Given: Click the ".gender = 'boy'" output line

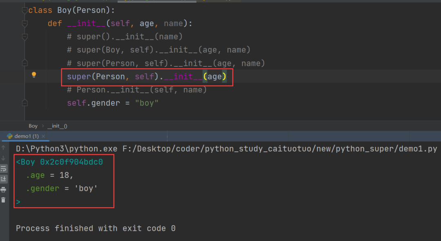Looking at the screenshot, I should tap(62, 188).
